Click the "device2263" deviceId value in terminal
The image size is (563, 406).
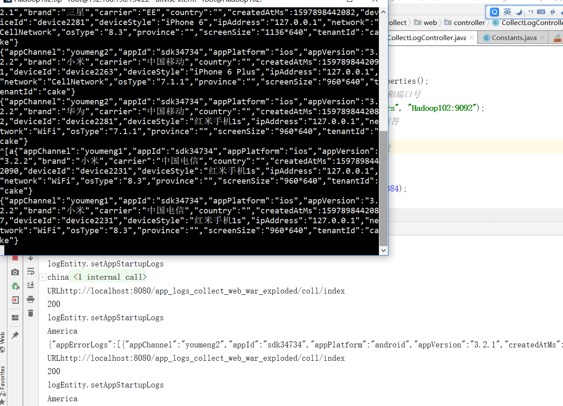(90, 72)
